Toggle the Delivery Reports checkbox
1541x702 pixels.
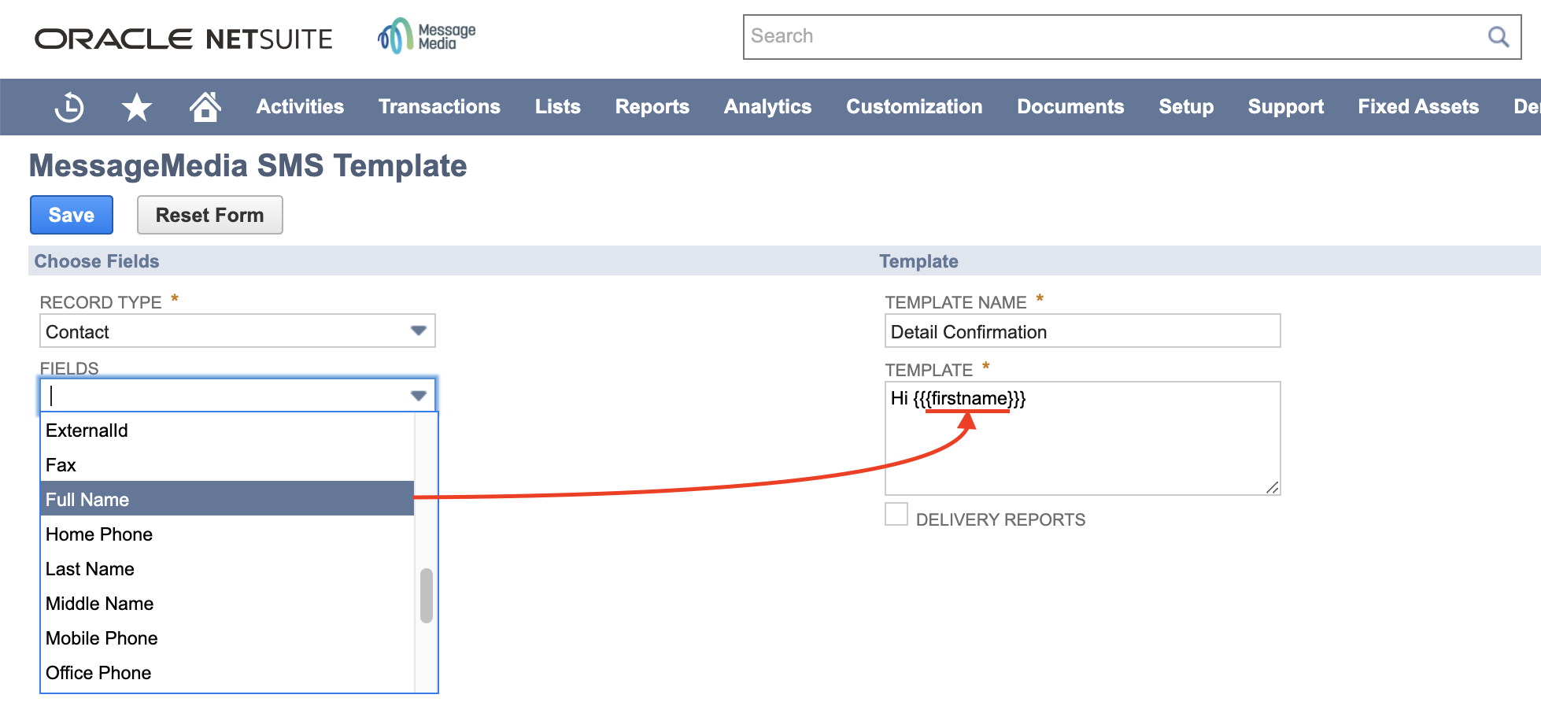click(x=896, y=514)
